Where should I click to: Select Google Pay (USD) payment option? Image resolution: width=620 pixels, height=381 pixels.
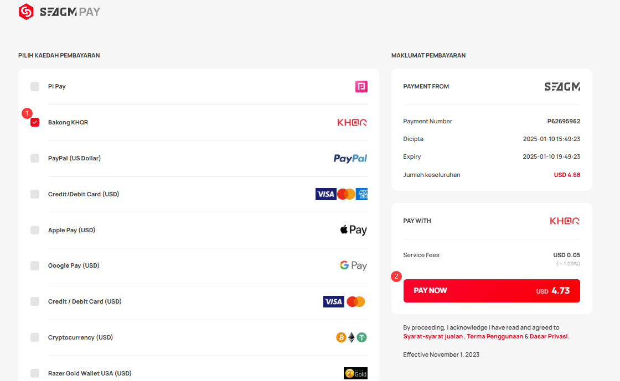point(35,266)
